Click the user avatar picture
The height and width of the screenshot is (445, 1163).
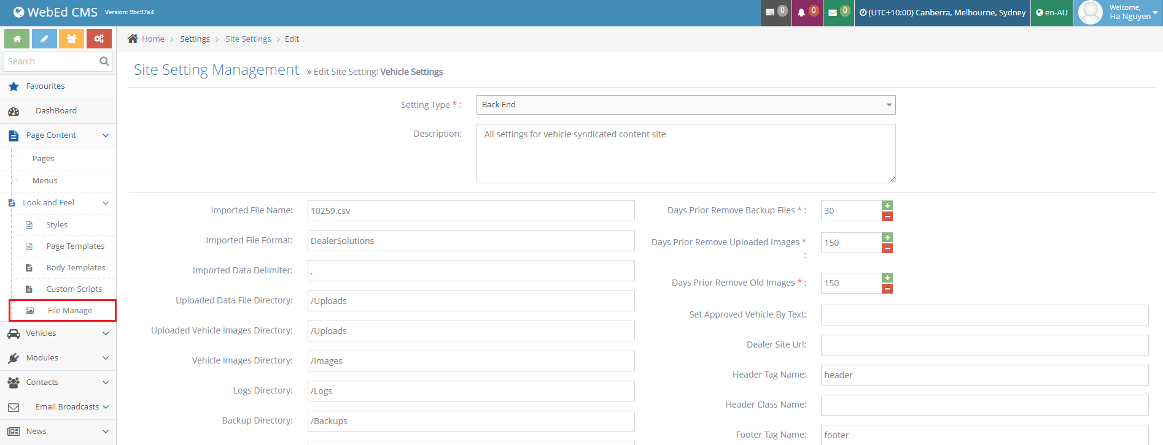[1091, 12]
